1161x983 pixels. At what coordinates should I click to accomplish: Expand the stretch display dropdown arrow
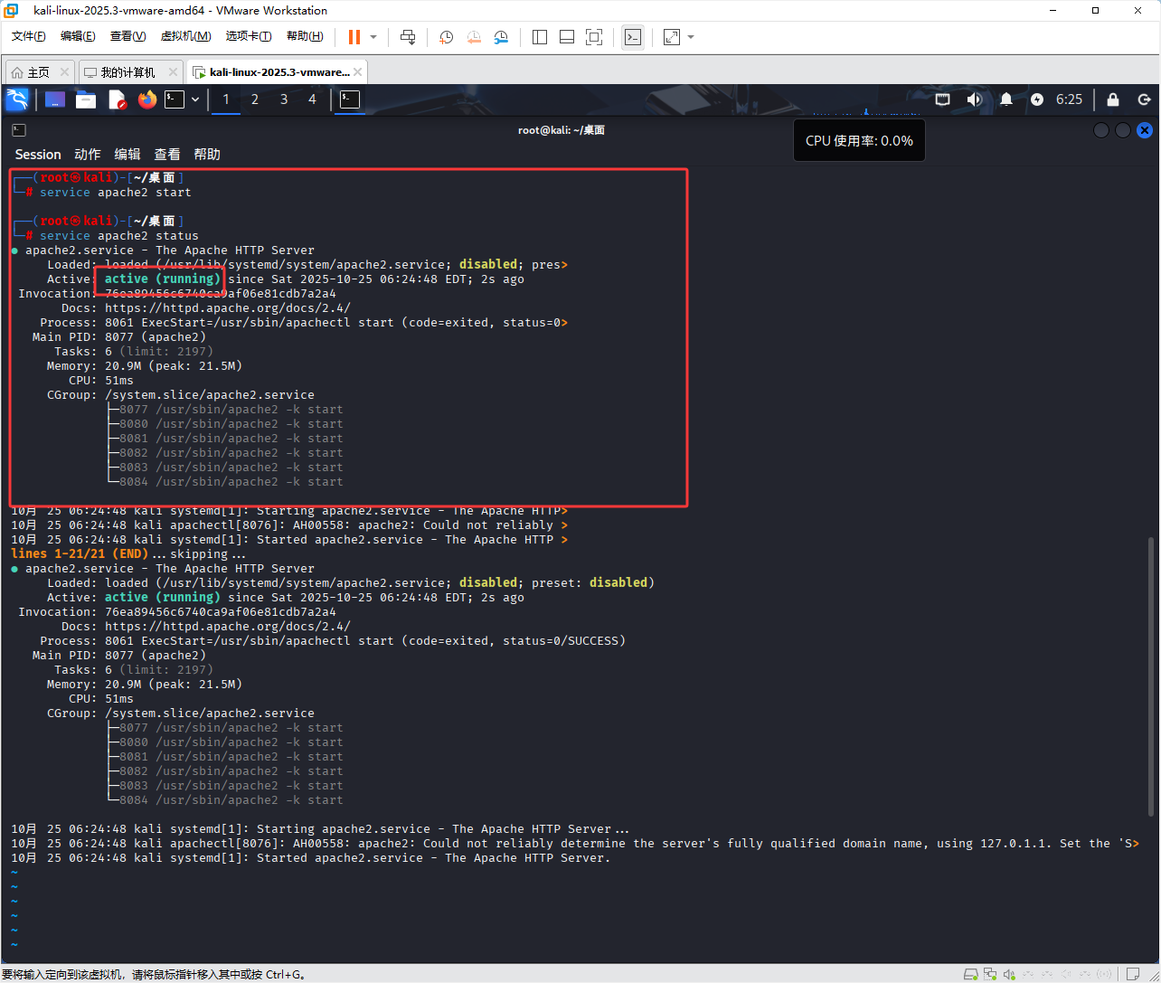click(x=691, y=37)
